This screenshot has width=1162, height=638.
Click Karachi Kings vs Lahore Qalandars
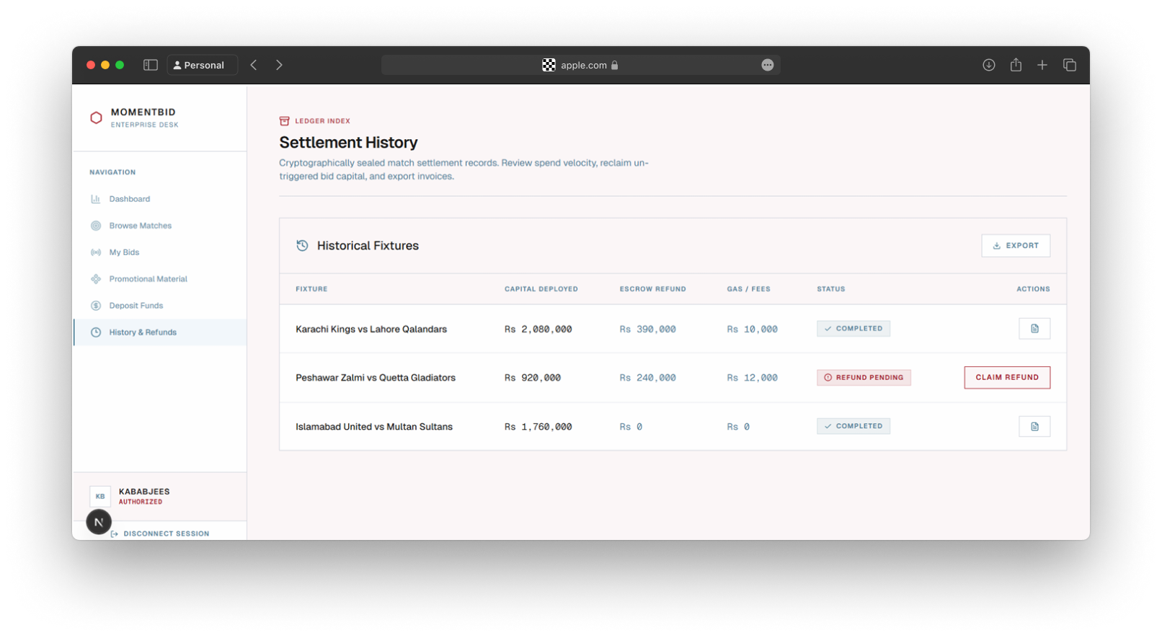pos(371,329)
